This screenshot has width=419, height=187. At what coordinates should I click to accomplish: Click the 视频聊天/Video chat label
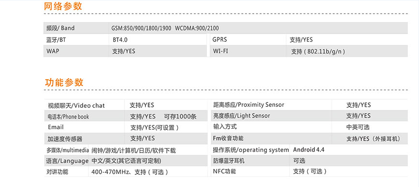[x=76, y=105]
